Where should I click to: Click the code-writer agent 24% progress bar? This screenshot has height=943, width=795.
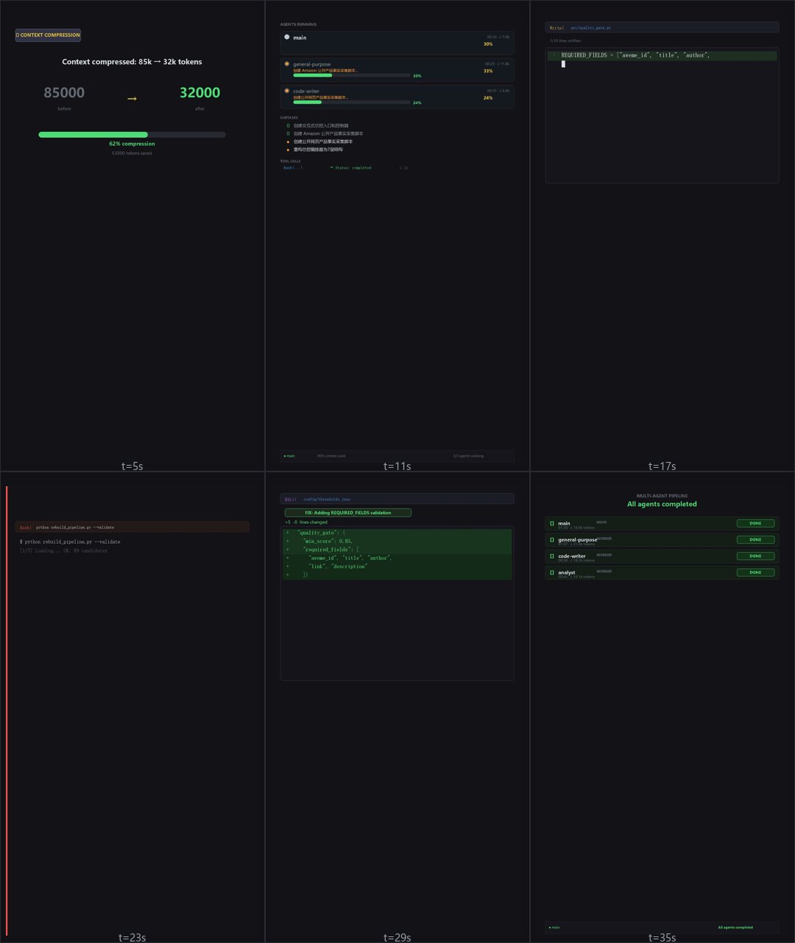(x=352, y=102)
